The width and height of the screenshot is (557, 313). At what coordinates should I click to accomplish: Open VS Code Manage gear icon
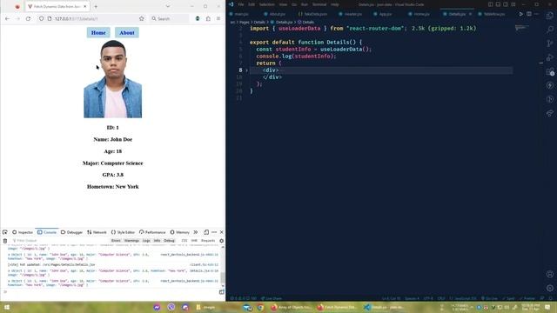[x=550, y=288]
